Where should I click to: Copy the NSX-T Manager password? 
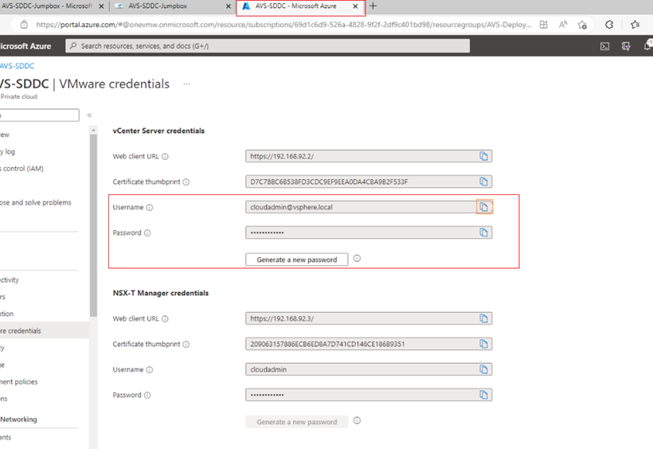[483, 395]
